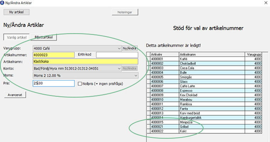Select the Caffe Latte row
The height and width of the screenshot is (142, 270).
[x=204, y=86]
